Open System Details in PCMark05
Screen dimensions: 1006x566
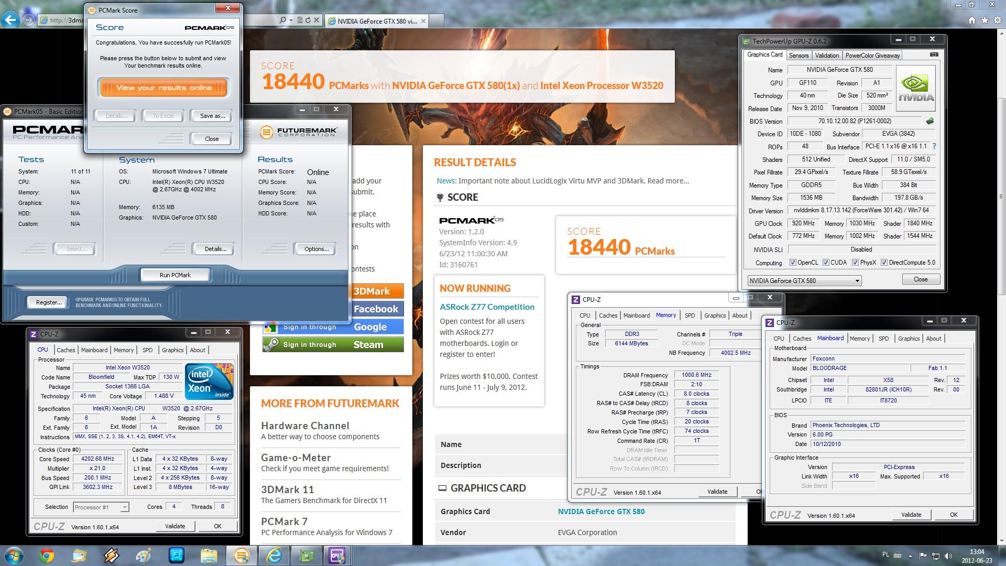(215, 249)
